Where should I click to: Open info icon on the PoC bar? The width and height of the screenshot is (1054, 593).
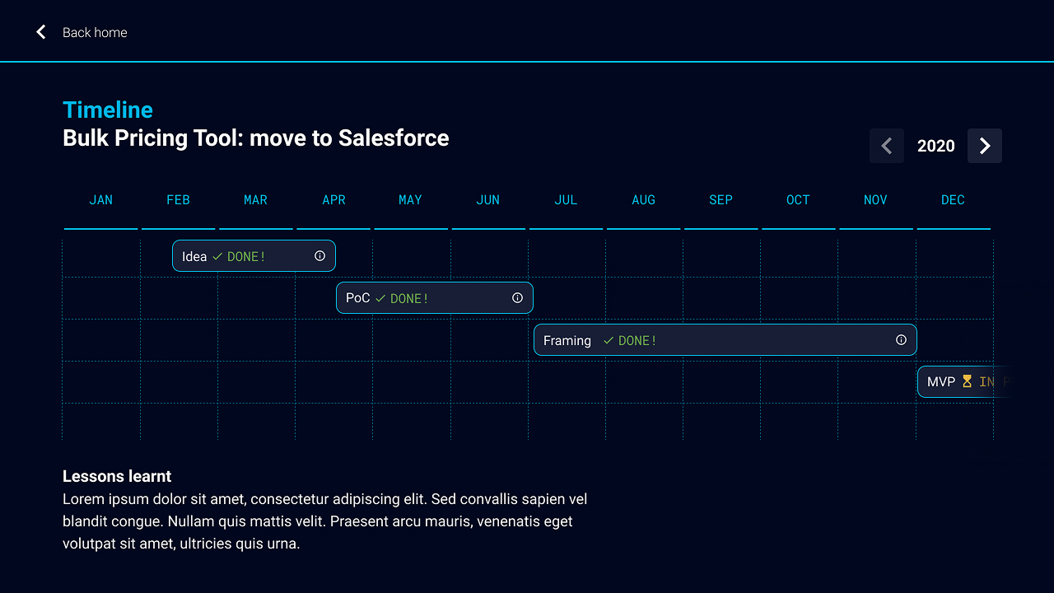(517, 298)
